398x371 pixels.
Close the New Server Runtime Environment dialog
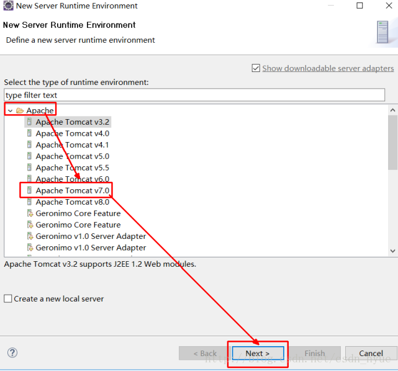[x=389, y=6]
